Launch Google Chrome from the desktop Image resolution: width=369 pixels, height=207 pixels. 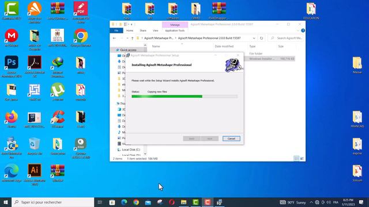tap(81, 37)
